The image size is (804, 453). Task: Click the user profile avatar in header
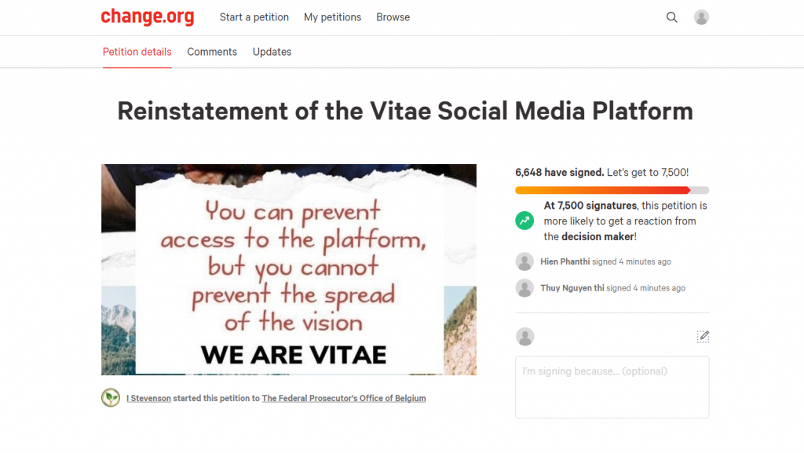point(702,17)
